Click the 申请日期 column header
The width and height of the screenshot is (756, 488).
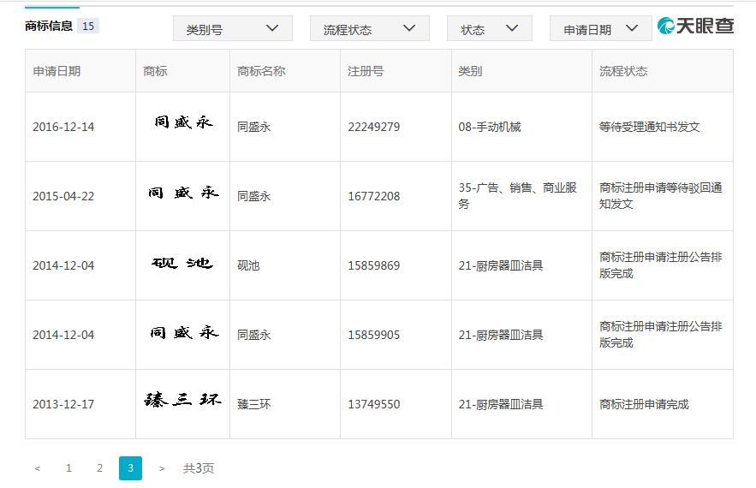tap(57, 71)
